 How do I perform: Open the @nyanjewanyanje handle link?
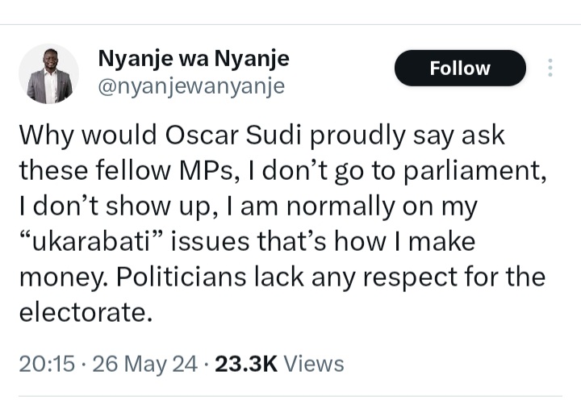pyautogui.click(x=191, y=86)
